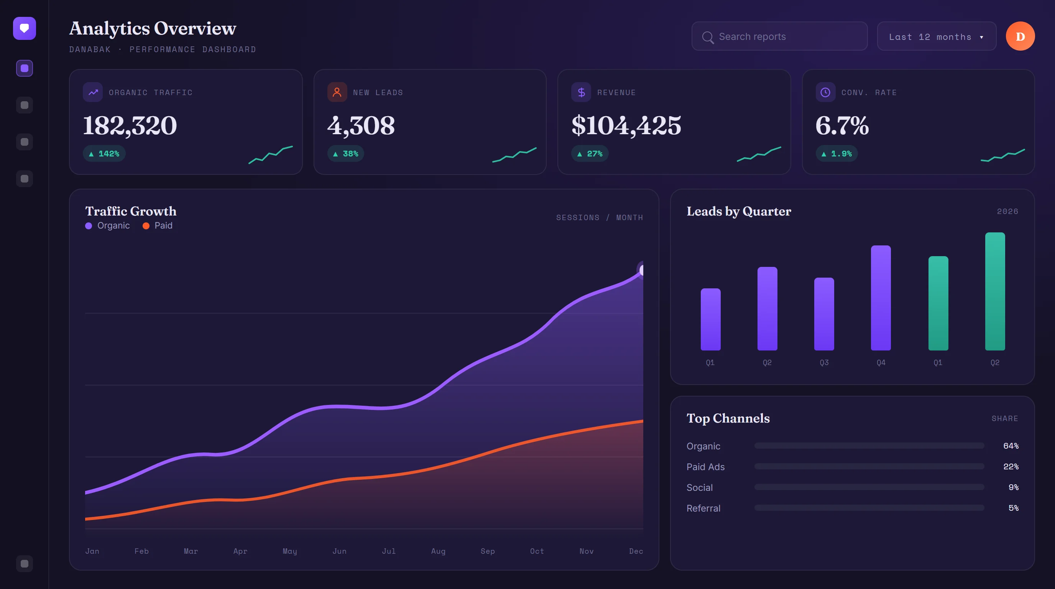Click the dropdown caret beside Last 12 months
This screenshot has width=1055, height=589.
coord(982,37)
